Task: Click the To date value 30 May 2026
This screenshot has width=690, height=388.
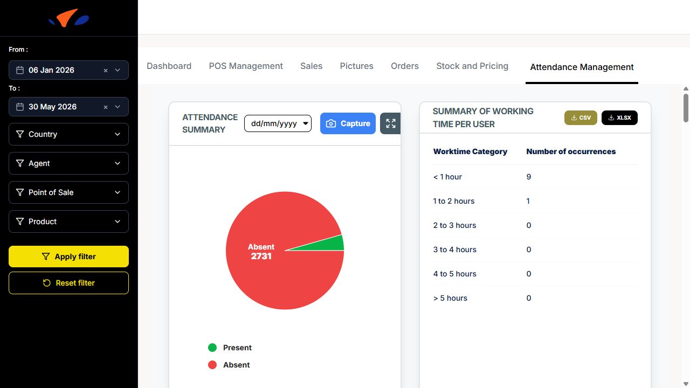Action: [x=52, y=107]
